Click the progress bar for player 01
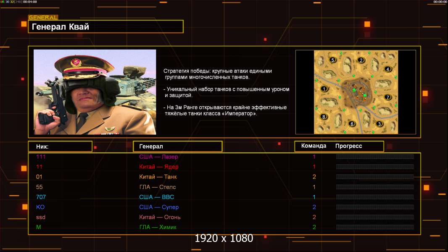Image resolution: width=448 pixels, height=252 pixels. click(x=375, y=177)
